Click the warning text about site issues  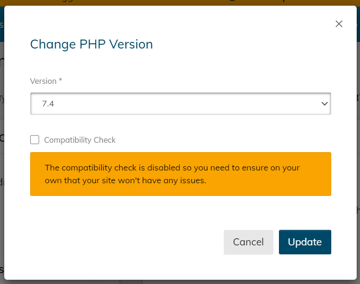click(x=172, y=174)
